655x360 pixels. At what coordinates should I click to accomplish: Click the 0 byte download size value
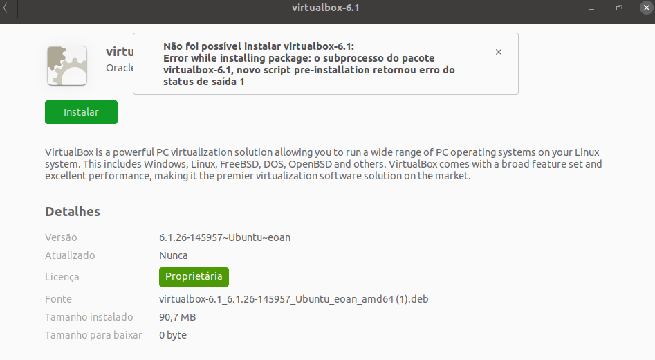(x=173, y=335)
